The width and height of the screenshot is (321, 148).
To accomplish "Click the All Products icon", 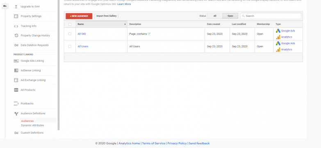I will 16,90.
